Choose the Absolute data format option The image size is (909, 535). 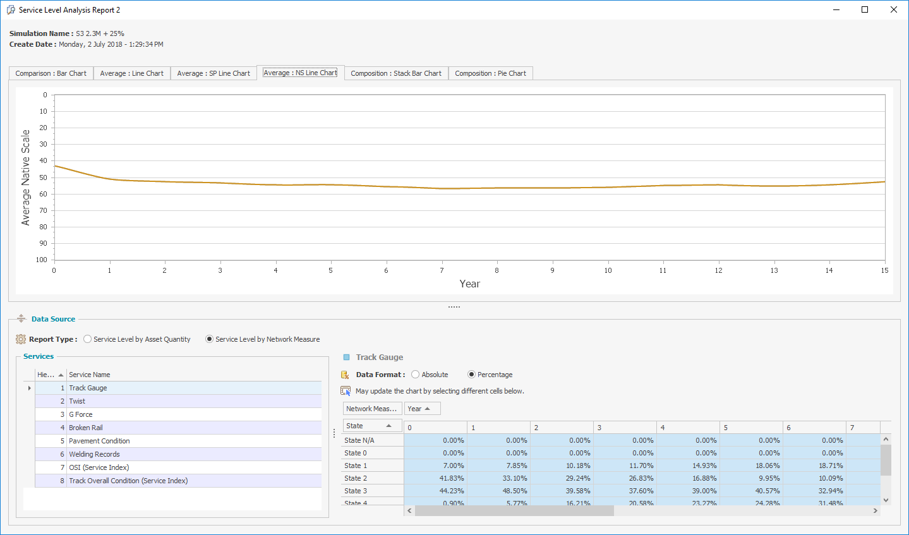[x=416, y=375]
